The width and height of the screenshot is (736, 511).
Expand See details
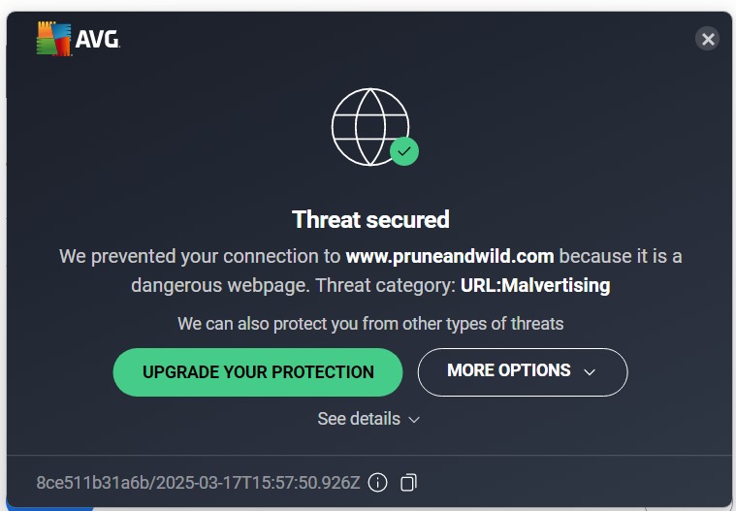pyautogui.click(x=359, y=419)
